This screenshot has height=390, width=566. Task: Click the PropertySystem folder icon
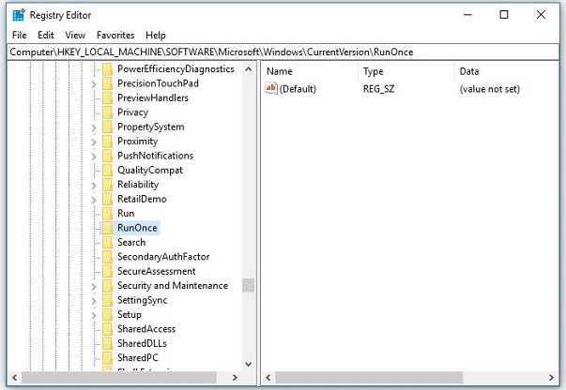107,127
